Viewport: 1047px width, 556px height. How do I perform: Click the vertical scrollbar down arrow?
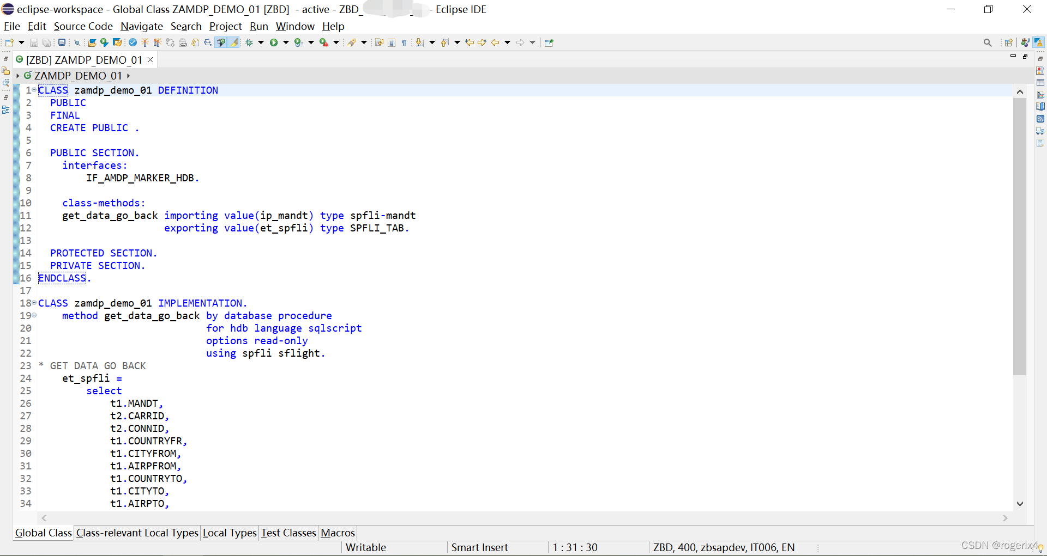(1020, 504)
